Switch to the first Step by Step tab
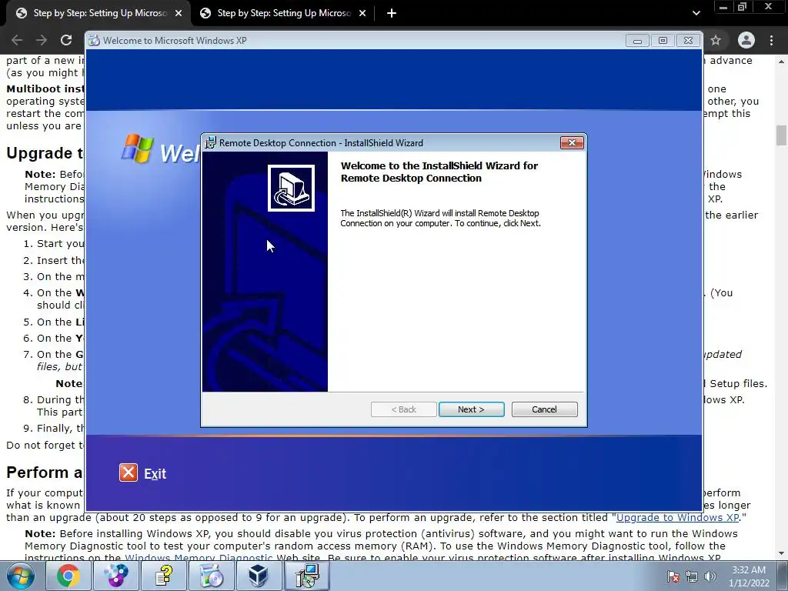Image resolution: width=788 pixels, height=591 pixels. coord(99,13)
